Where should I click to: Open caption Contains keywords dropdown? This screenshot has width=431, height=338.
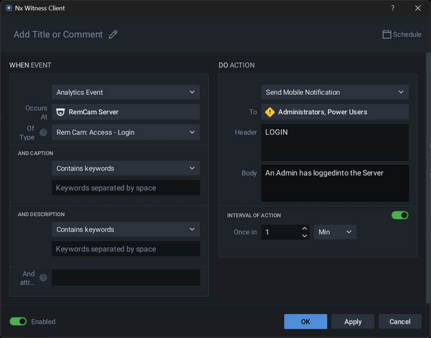(126, 168)
